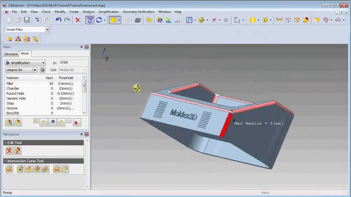Open the Geometry Verification menu

[138, 12]
